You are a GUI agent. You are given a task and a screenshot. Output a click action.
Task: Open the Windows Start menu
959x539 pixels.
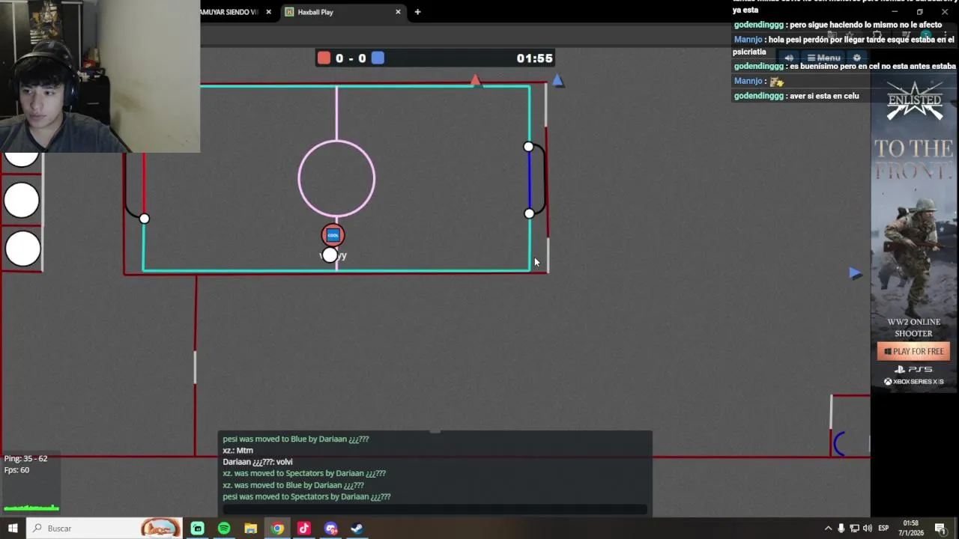click(13, 529)
